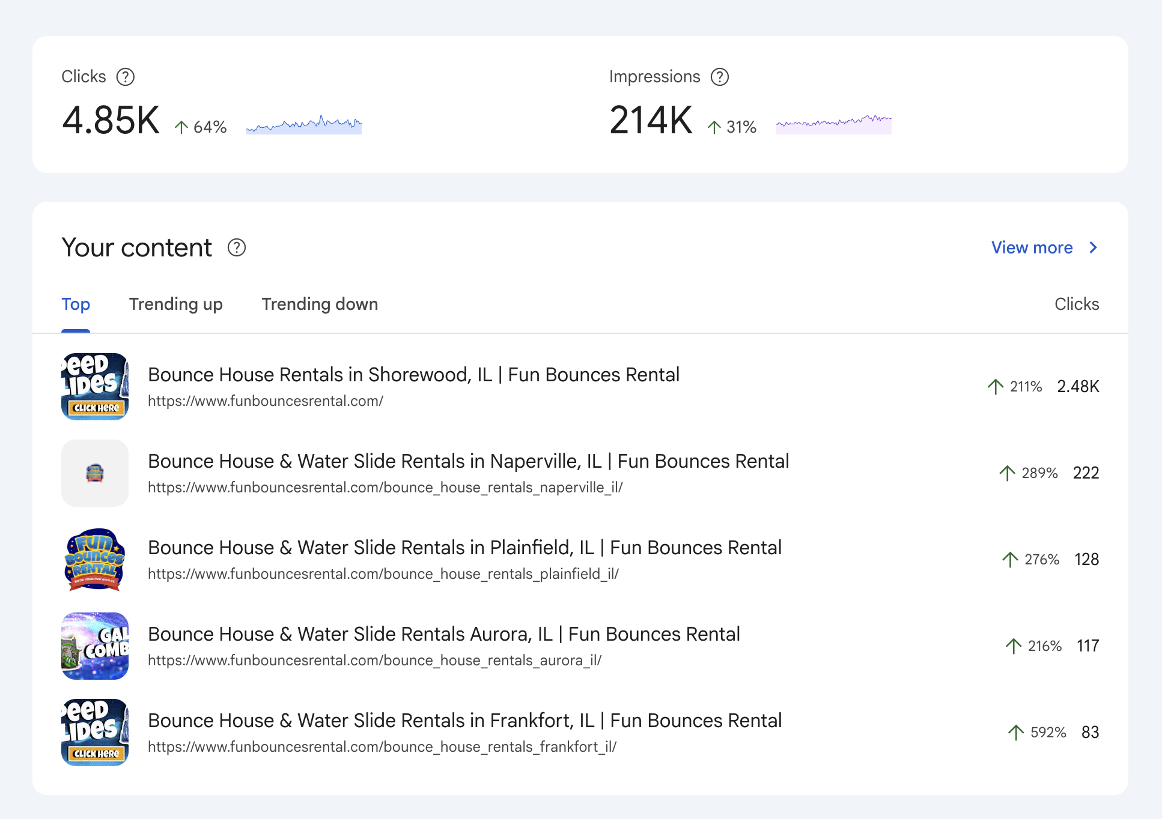Click the 83 clicks value
Screen dimensions: 1162x819
(x=1091, y=733)
